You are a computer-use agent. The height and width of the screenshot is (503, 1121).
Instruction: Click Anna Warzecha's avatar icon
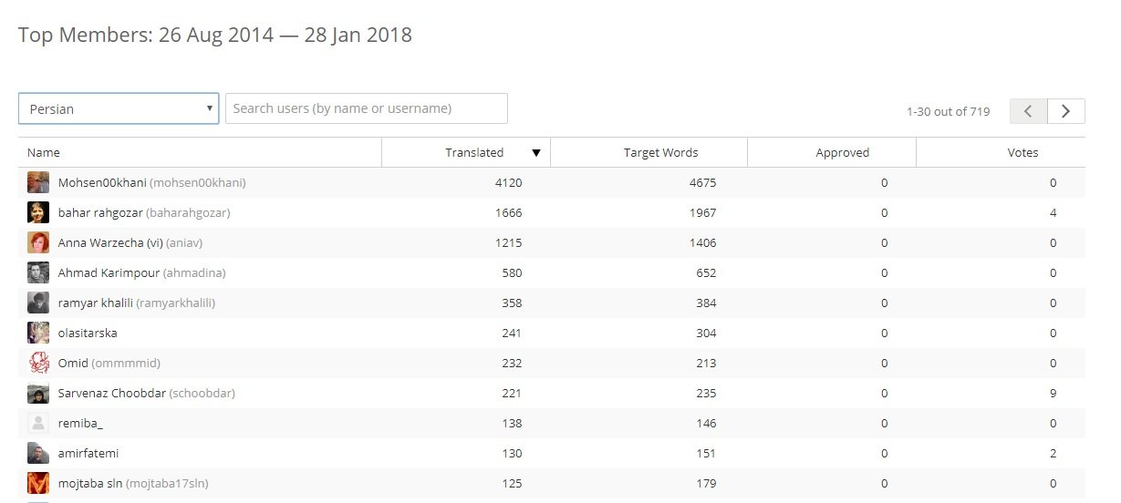click(x=38, y=242)
